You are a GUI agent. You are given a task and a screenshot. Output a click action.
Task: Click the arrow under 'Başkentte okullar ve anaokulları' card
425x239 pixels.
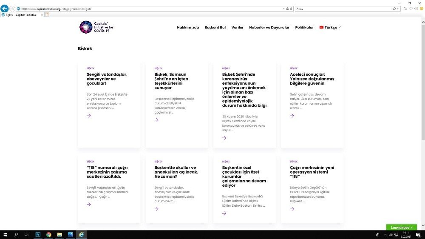pos(156,209)
